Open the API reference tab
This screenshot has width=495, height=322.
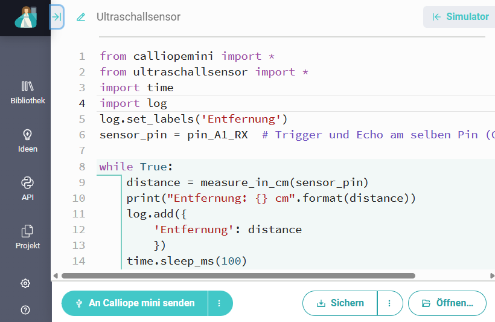tap(28, 188)
